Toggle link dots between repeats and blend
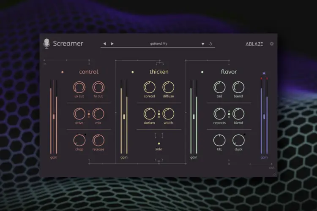 [x=229, y=114]
